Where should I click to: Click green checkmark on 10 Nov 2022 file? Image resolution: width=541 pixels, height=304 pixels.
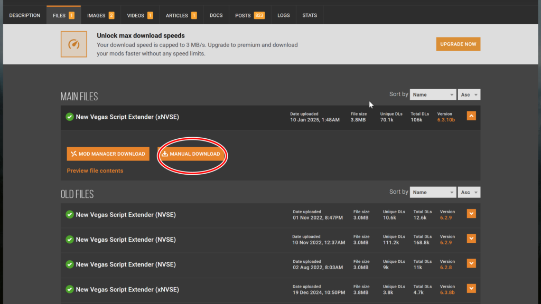click(70, 240)
